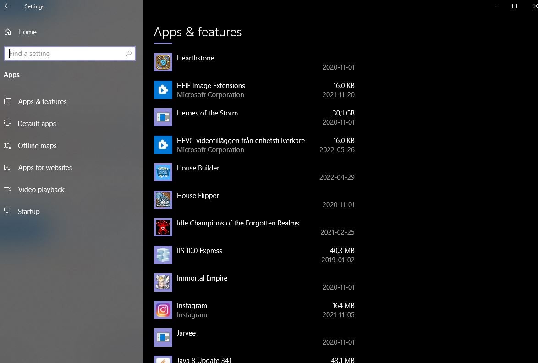This screenshot has height=363, width=538.
Task: Click the IIS 10.0 Express icon
Action: point(163,255)
